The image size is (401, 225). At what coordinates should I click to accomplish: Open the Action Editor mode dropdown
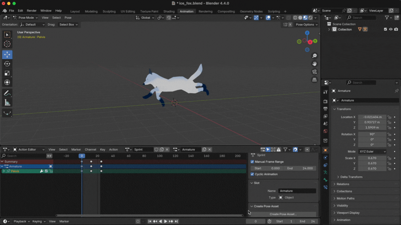click(x=29, y=150)
